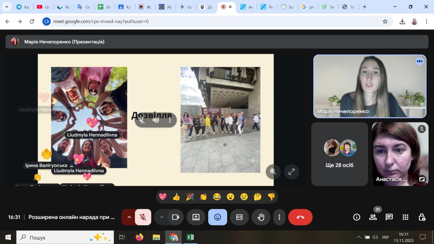Open the Activities grid icon

(405, 217)
